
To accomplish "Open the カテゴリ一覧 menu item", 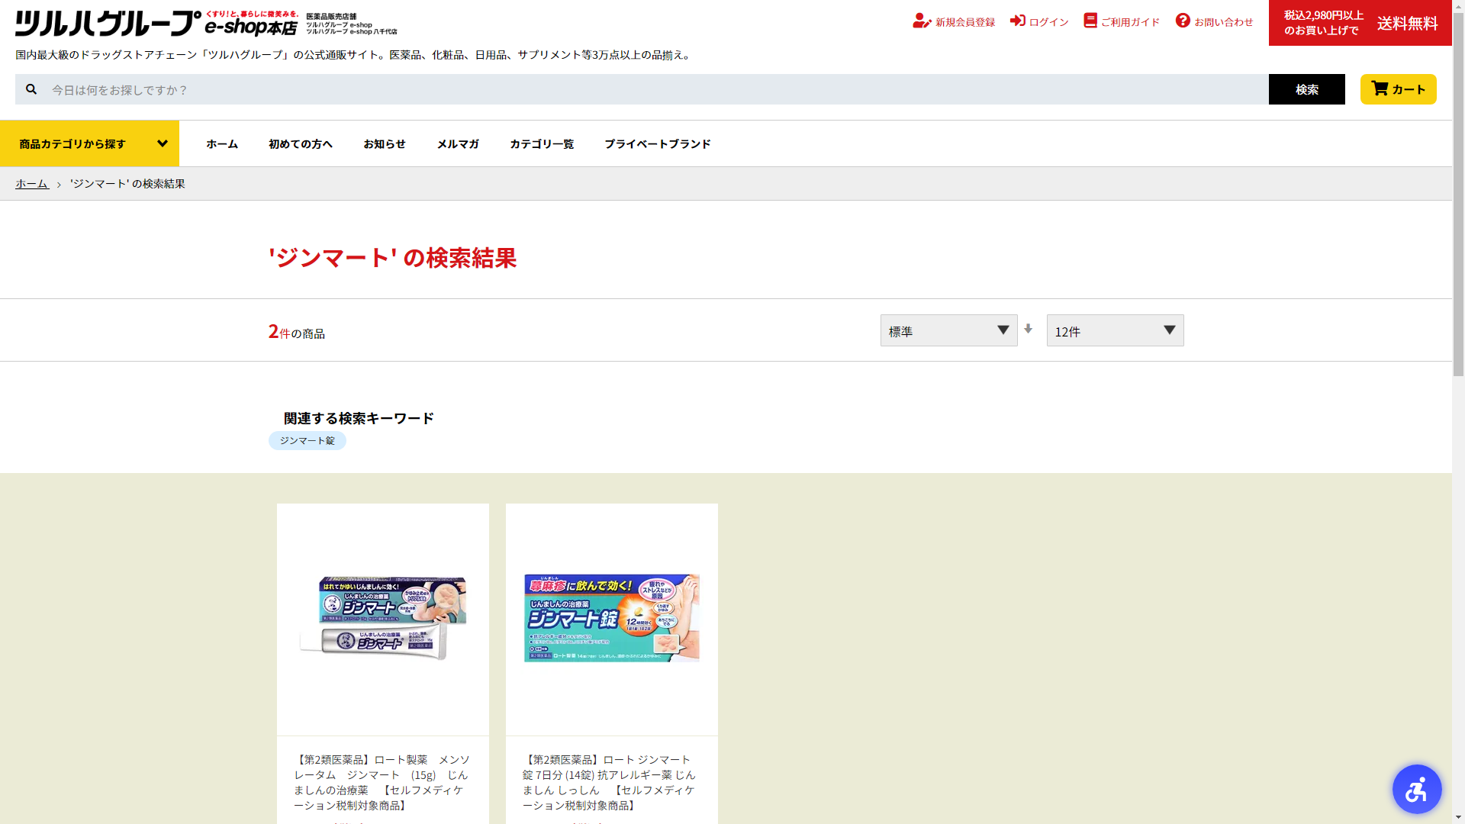I will point(541,143).
